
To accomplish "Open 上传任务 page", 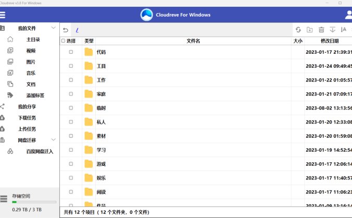I will pyautogui.click(x=27, y=129).
